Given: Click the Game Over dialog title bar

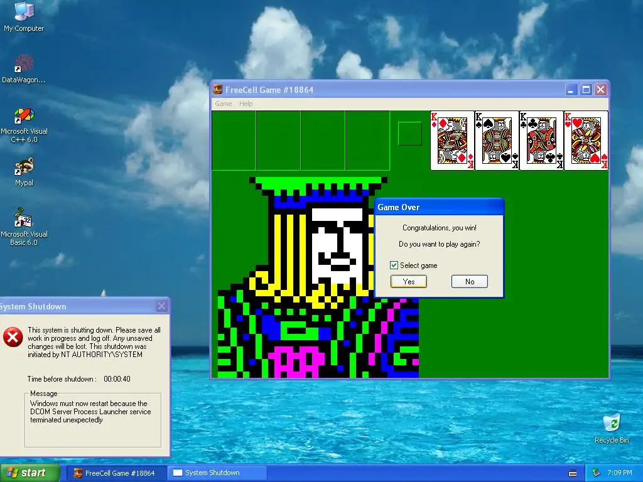Looking at the screenshot, I should coord(439,207).
